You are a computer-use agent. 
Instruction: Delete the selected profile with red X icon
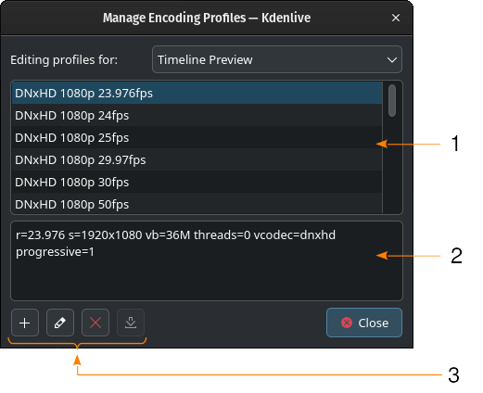pyautogui.click(x=95, y=323)
